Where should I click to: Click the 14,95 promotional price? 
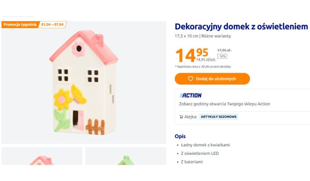pyautogui.click(x=192, y=55)
